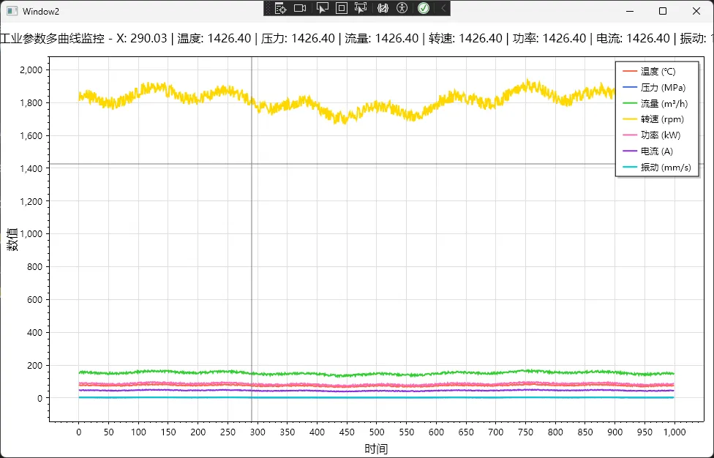Click the camera recording icon in debug toolbar
Image resolution: width=714 pixels, height=458 pixels.
299,8
